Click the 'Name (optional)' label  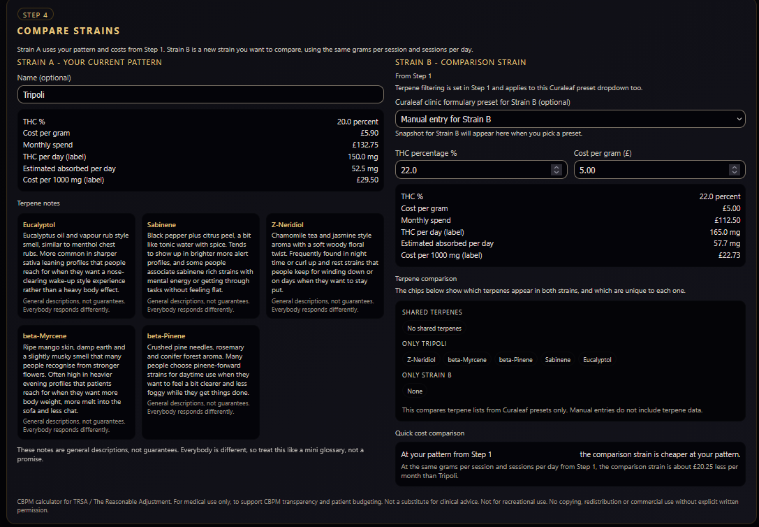point(43,78)
